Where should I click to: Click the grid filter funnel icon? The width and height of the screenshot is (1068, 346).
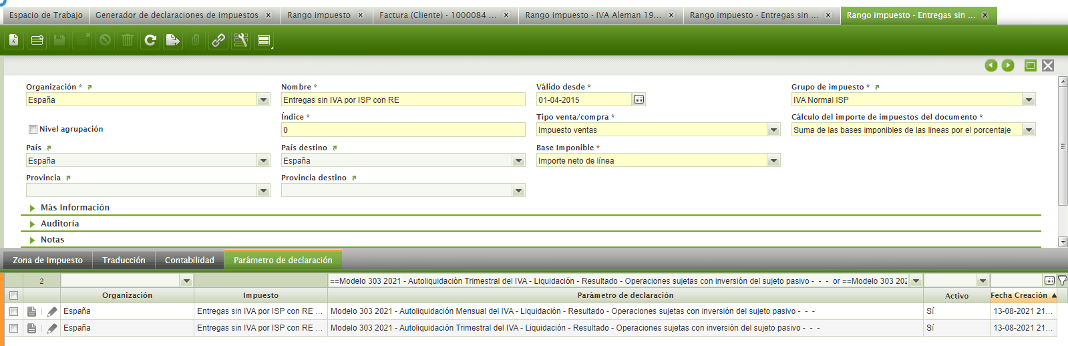coord(1062,281)
